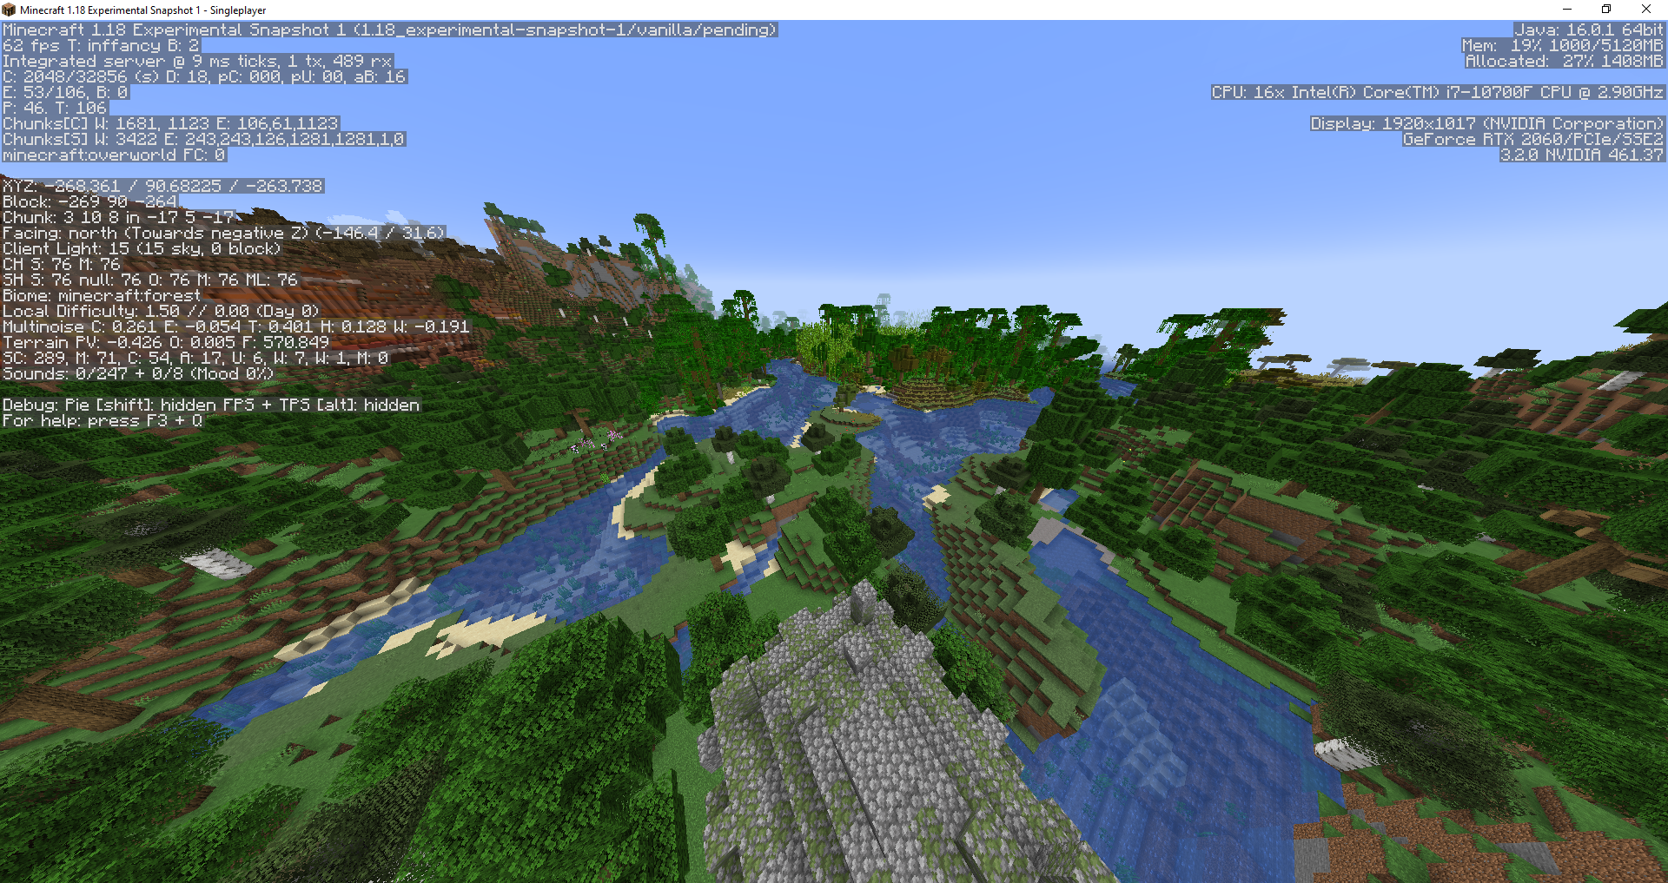Select the 'Chunks[C] W: 1681, 1123' line
This screenshot has width=1668, height=883.
pos(170,124)
